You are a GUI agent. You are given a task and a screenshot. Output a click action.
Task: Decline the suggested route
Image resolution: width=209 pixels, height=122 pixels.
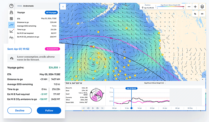click(20, 110)
